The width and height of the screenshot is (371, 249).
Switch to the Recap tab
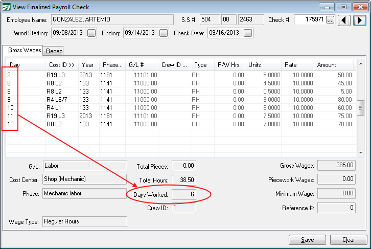tap(54, 51)
